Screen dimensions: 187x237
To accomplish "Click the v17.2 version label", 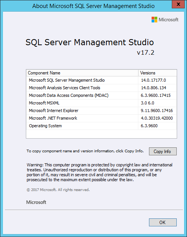I will click(x=146, y=52).
